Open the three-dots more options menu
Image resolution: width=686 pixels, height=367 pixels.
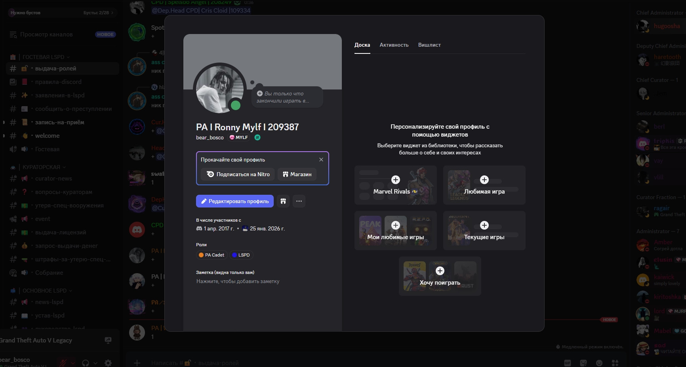299,201
